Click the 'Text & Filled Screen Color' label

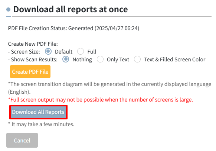(175, 60)
